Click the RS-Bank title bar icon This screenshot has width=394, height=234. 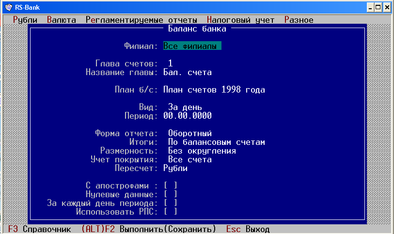click(9, 7)
